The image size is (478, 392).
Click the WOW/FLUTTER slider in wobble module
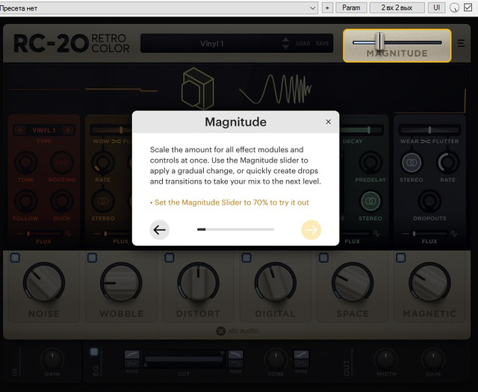tap(111, 130)
